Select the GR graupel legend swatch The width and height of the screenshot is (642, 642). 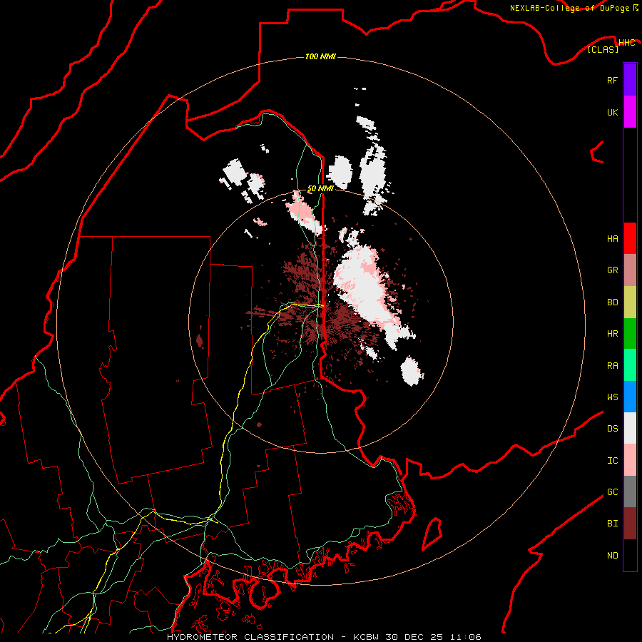pyautogui.click(x=630, y=270)
